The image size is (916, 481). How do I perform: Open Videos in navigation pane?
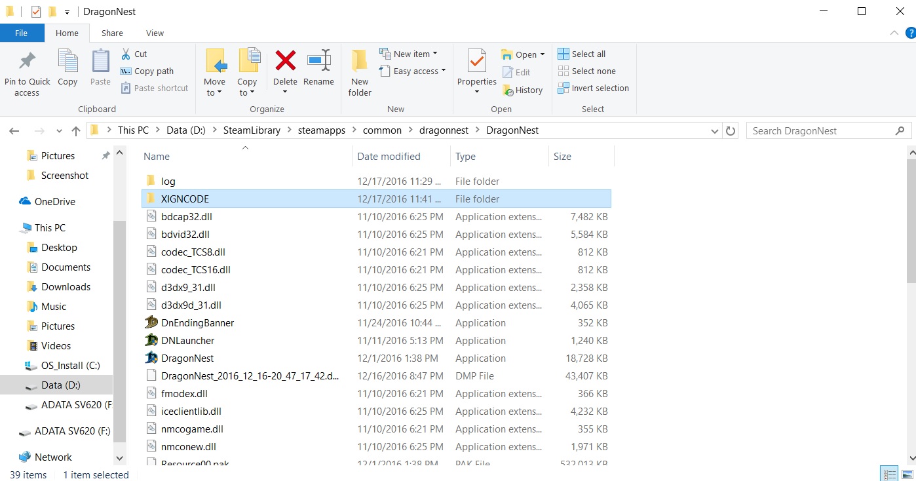point(48,345)
